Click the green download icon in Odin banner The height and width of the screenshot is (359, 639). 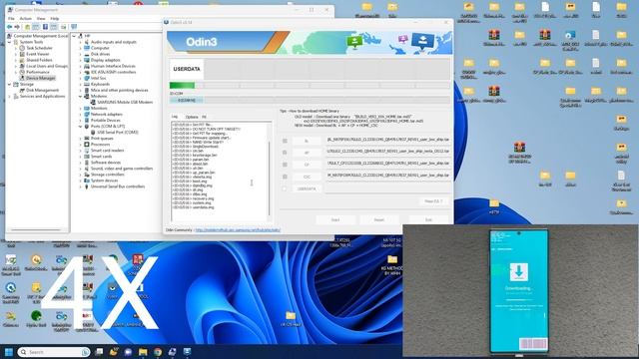(x=354, y=41)
